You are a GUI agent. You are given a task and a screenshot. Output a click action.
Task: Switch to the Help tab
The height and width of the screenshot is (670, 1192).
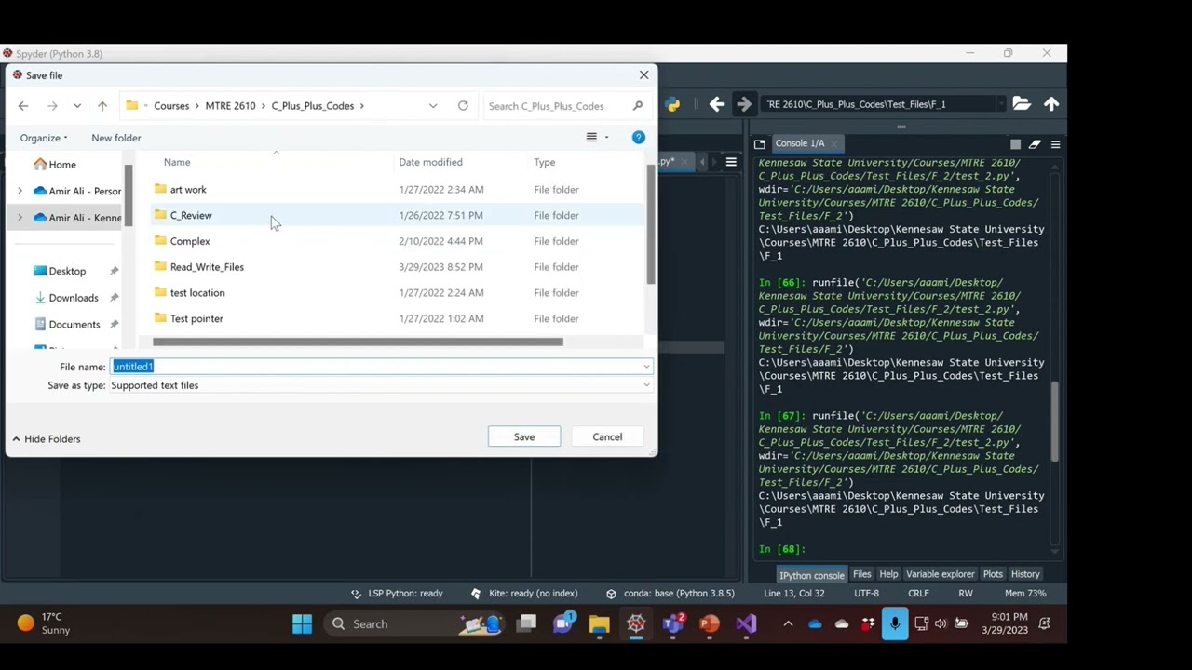(888, 574)
